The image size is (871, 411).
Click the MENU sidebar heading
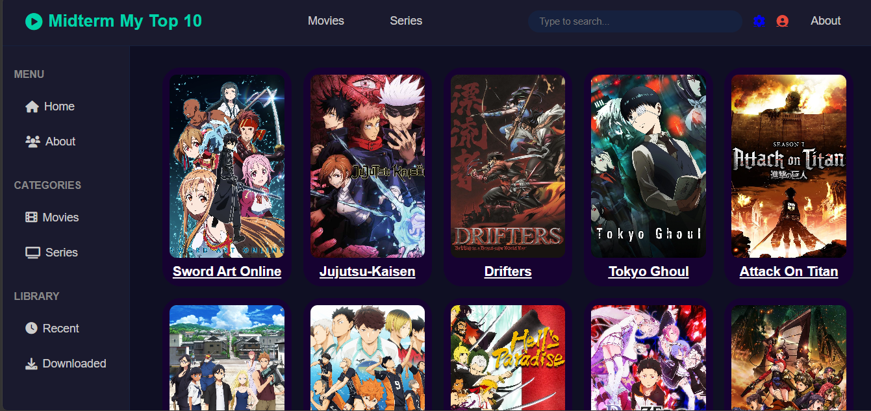(x=29, y=75)
